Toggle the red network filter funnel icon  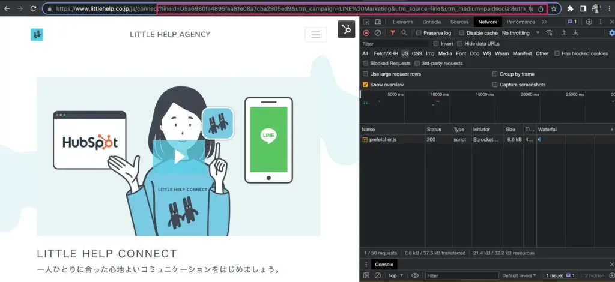[x=393, y=33]
